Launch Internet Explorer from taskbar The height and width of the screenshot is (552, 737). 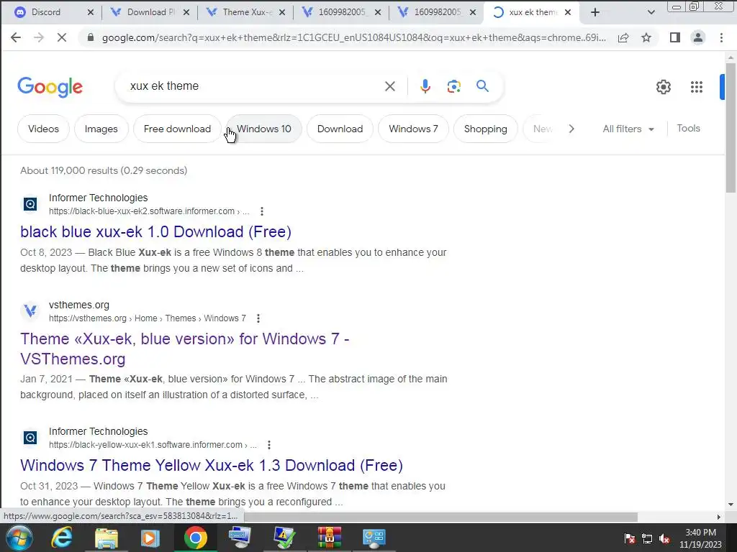(x=62, y=538)
